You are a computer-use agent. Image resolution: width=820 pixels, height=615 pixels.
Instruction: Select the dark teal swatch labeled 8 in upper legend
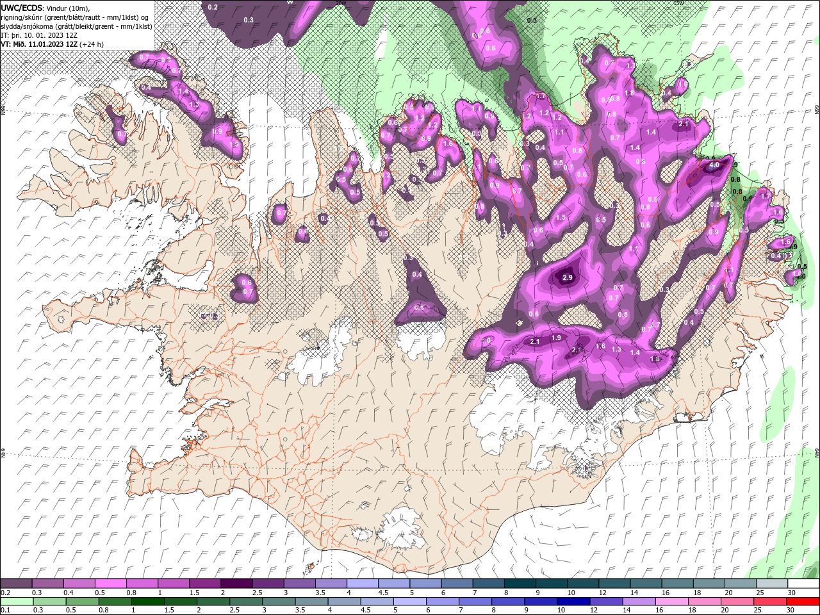pos(520,584)
